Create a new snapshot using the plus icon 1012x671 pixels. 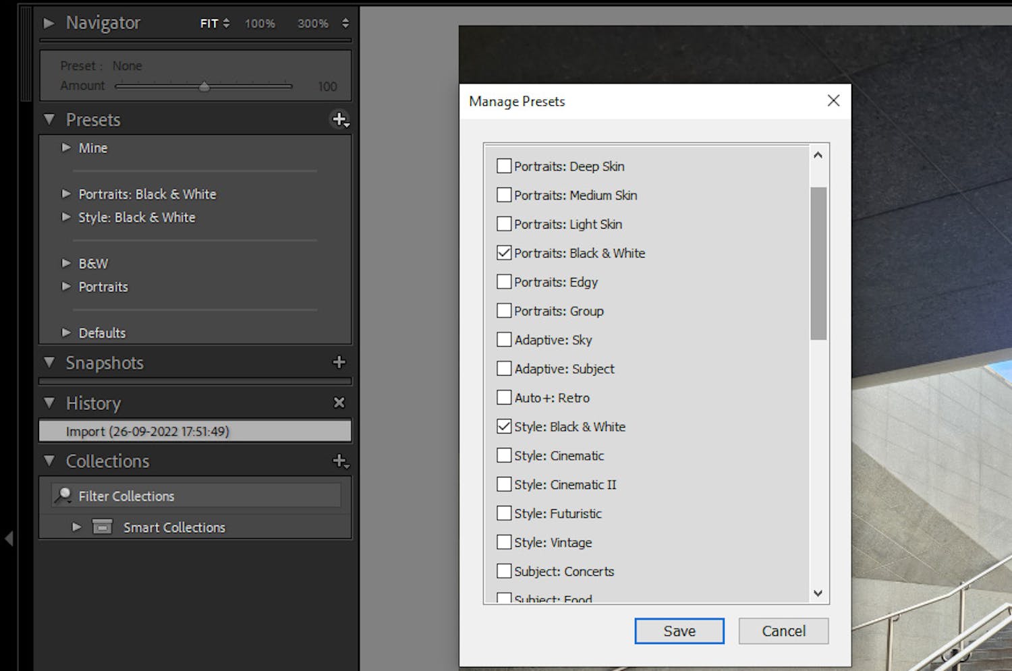339,362
